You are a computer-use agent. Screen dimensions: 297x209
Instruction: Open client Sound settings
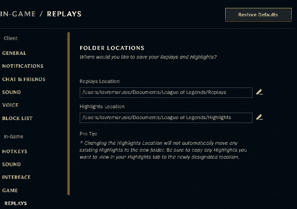(x=11, y=92)
